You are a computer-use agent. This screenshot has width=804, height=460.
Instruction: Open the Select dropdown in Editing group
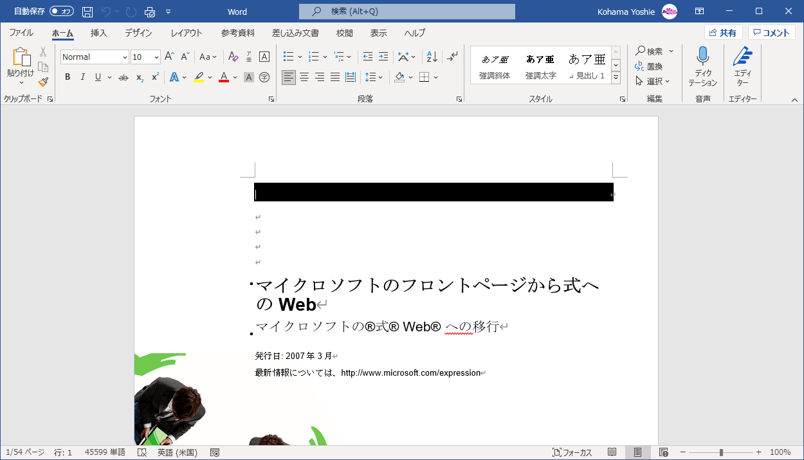pyautogui.click(x=653, y=81)
